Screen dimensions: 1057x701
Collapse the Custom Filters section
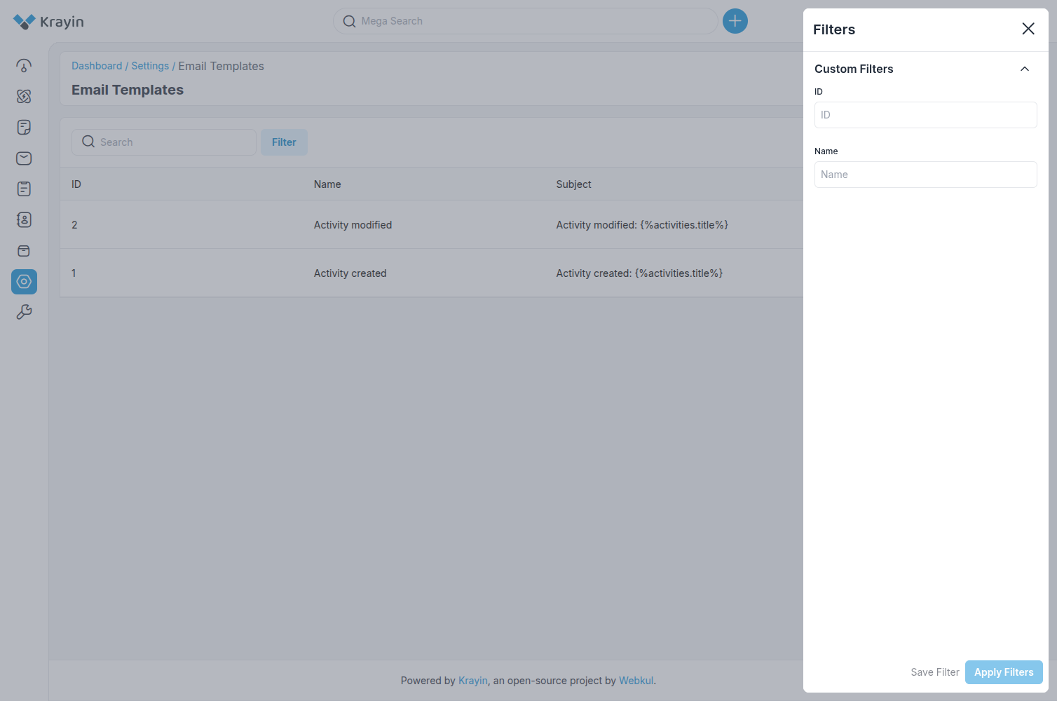coord(1025,69)
